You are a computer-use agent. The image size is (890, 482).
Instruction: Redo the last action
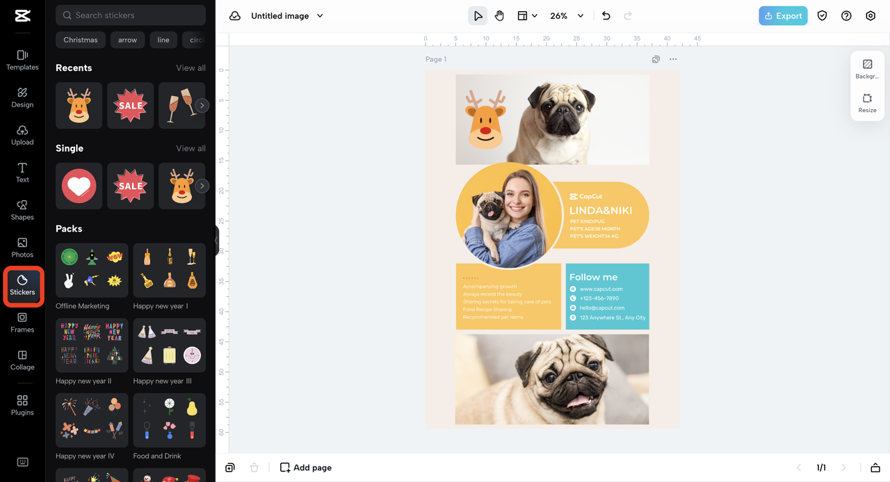pyautogui.click(x=628, y=16)
